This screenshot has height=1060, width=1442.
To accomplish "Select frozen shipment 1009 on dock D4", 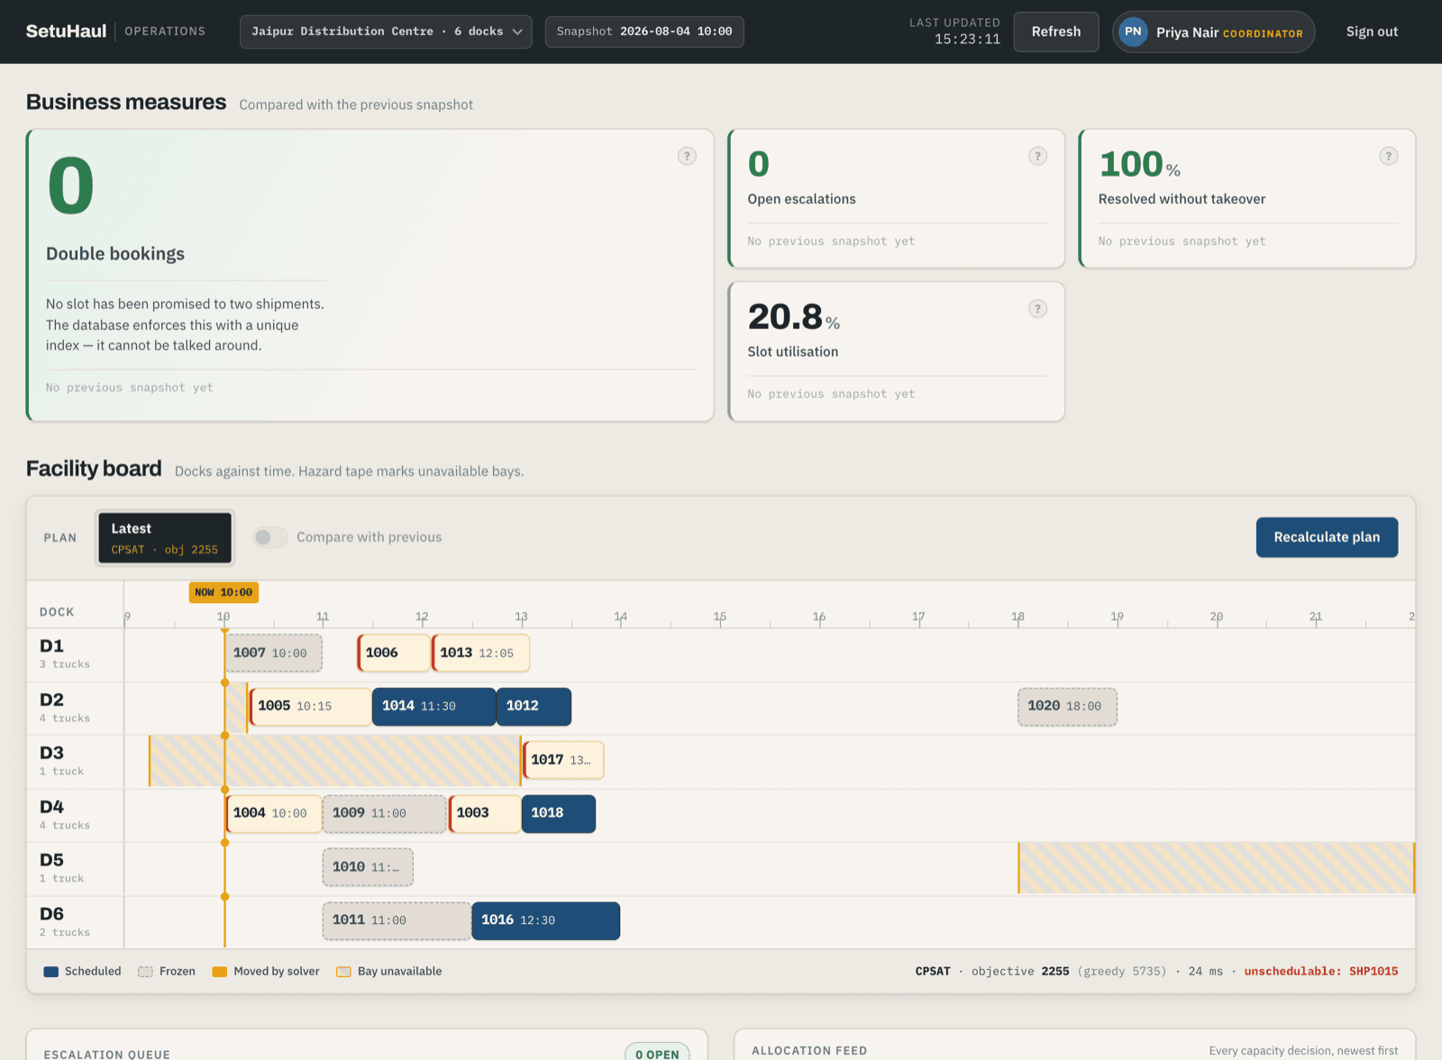I will [x=385, y=814].
